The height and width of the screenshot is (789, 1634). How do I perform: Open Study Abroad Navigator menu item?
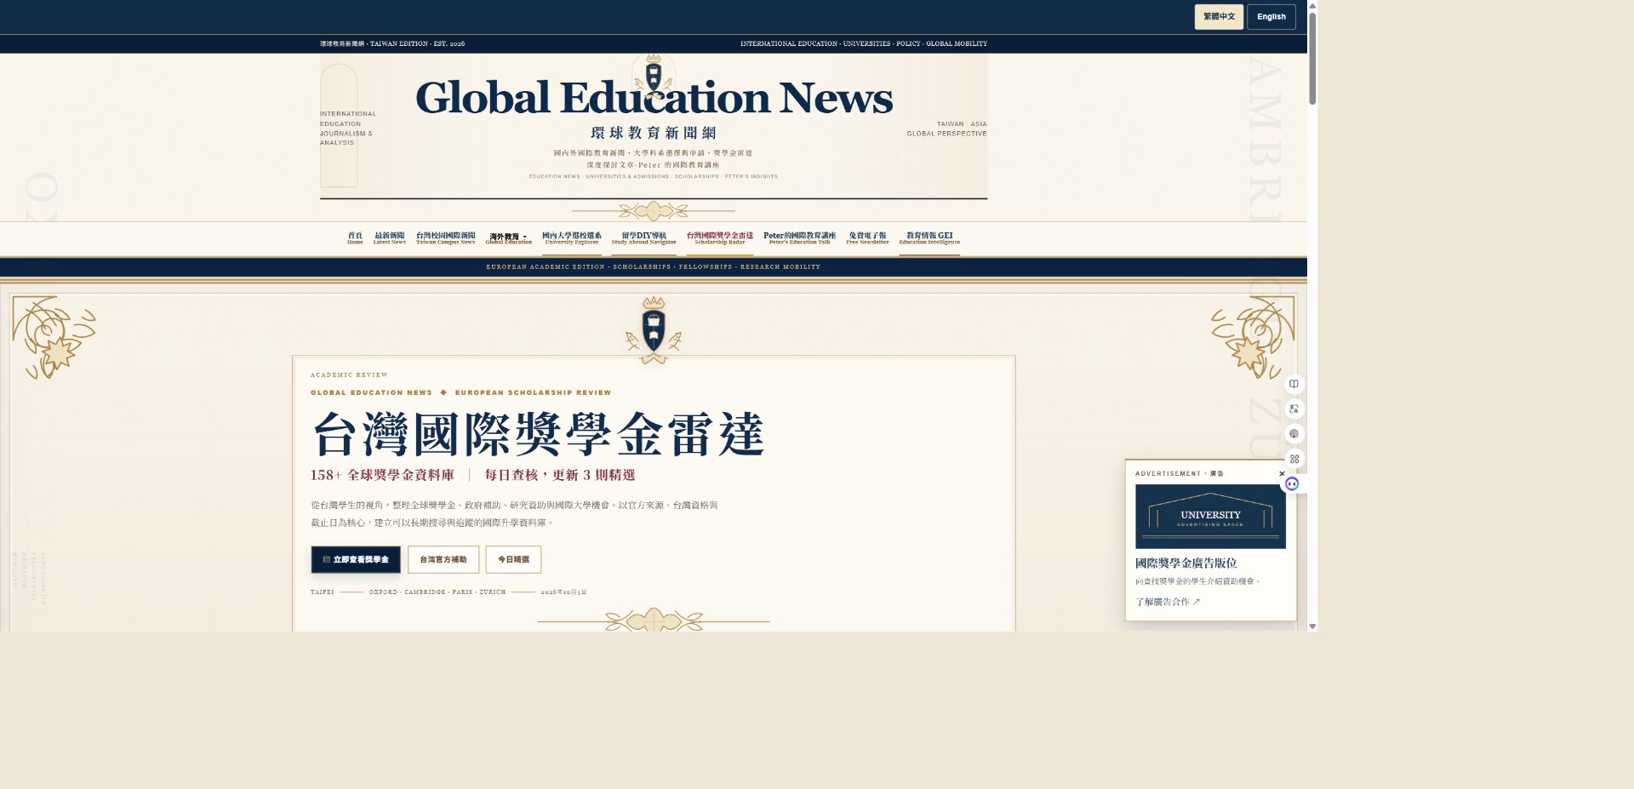click(643, 238)
